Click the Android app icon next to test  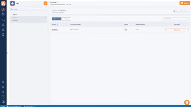tap(13, 3)
